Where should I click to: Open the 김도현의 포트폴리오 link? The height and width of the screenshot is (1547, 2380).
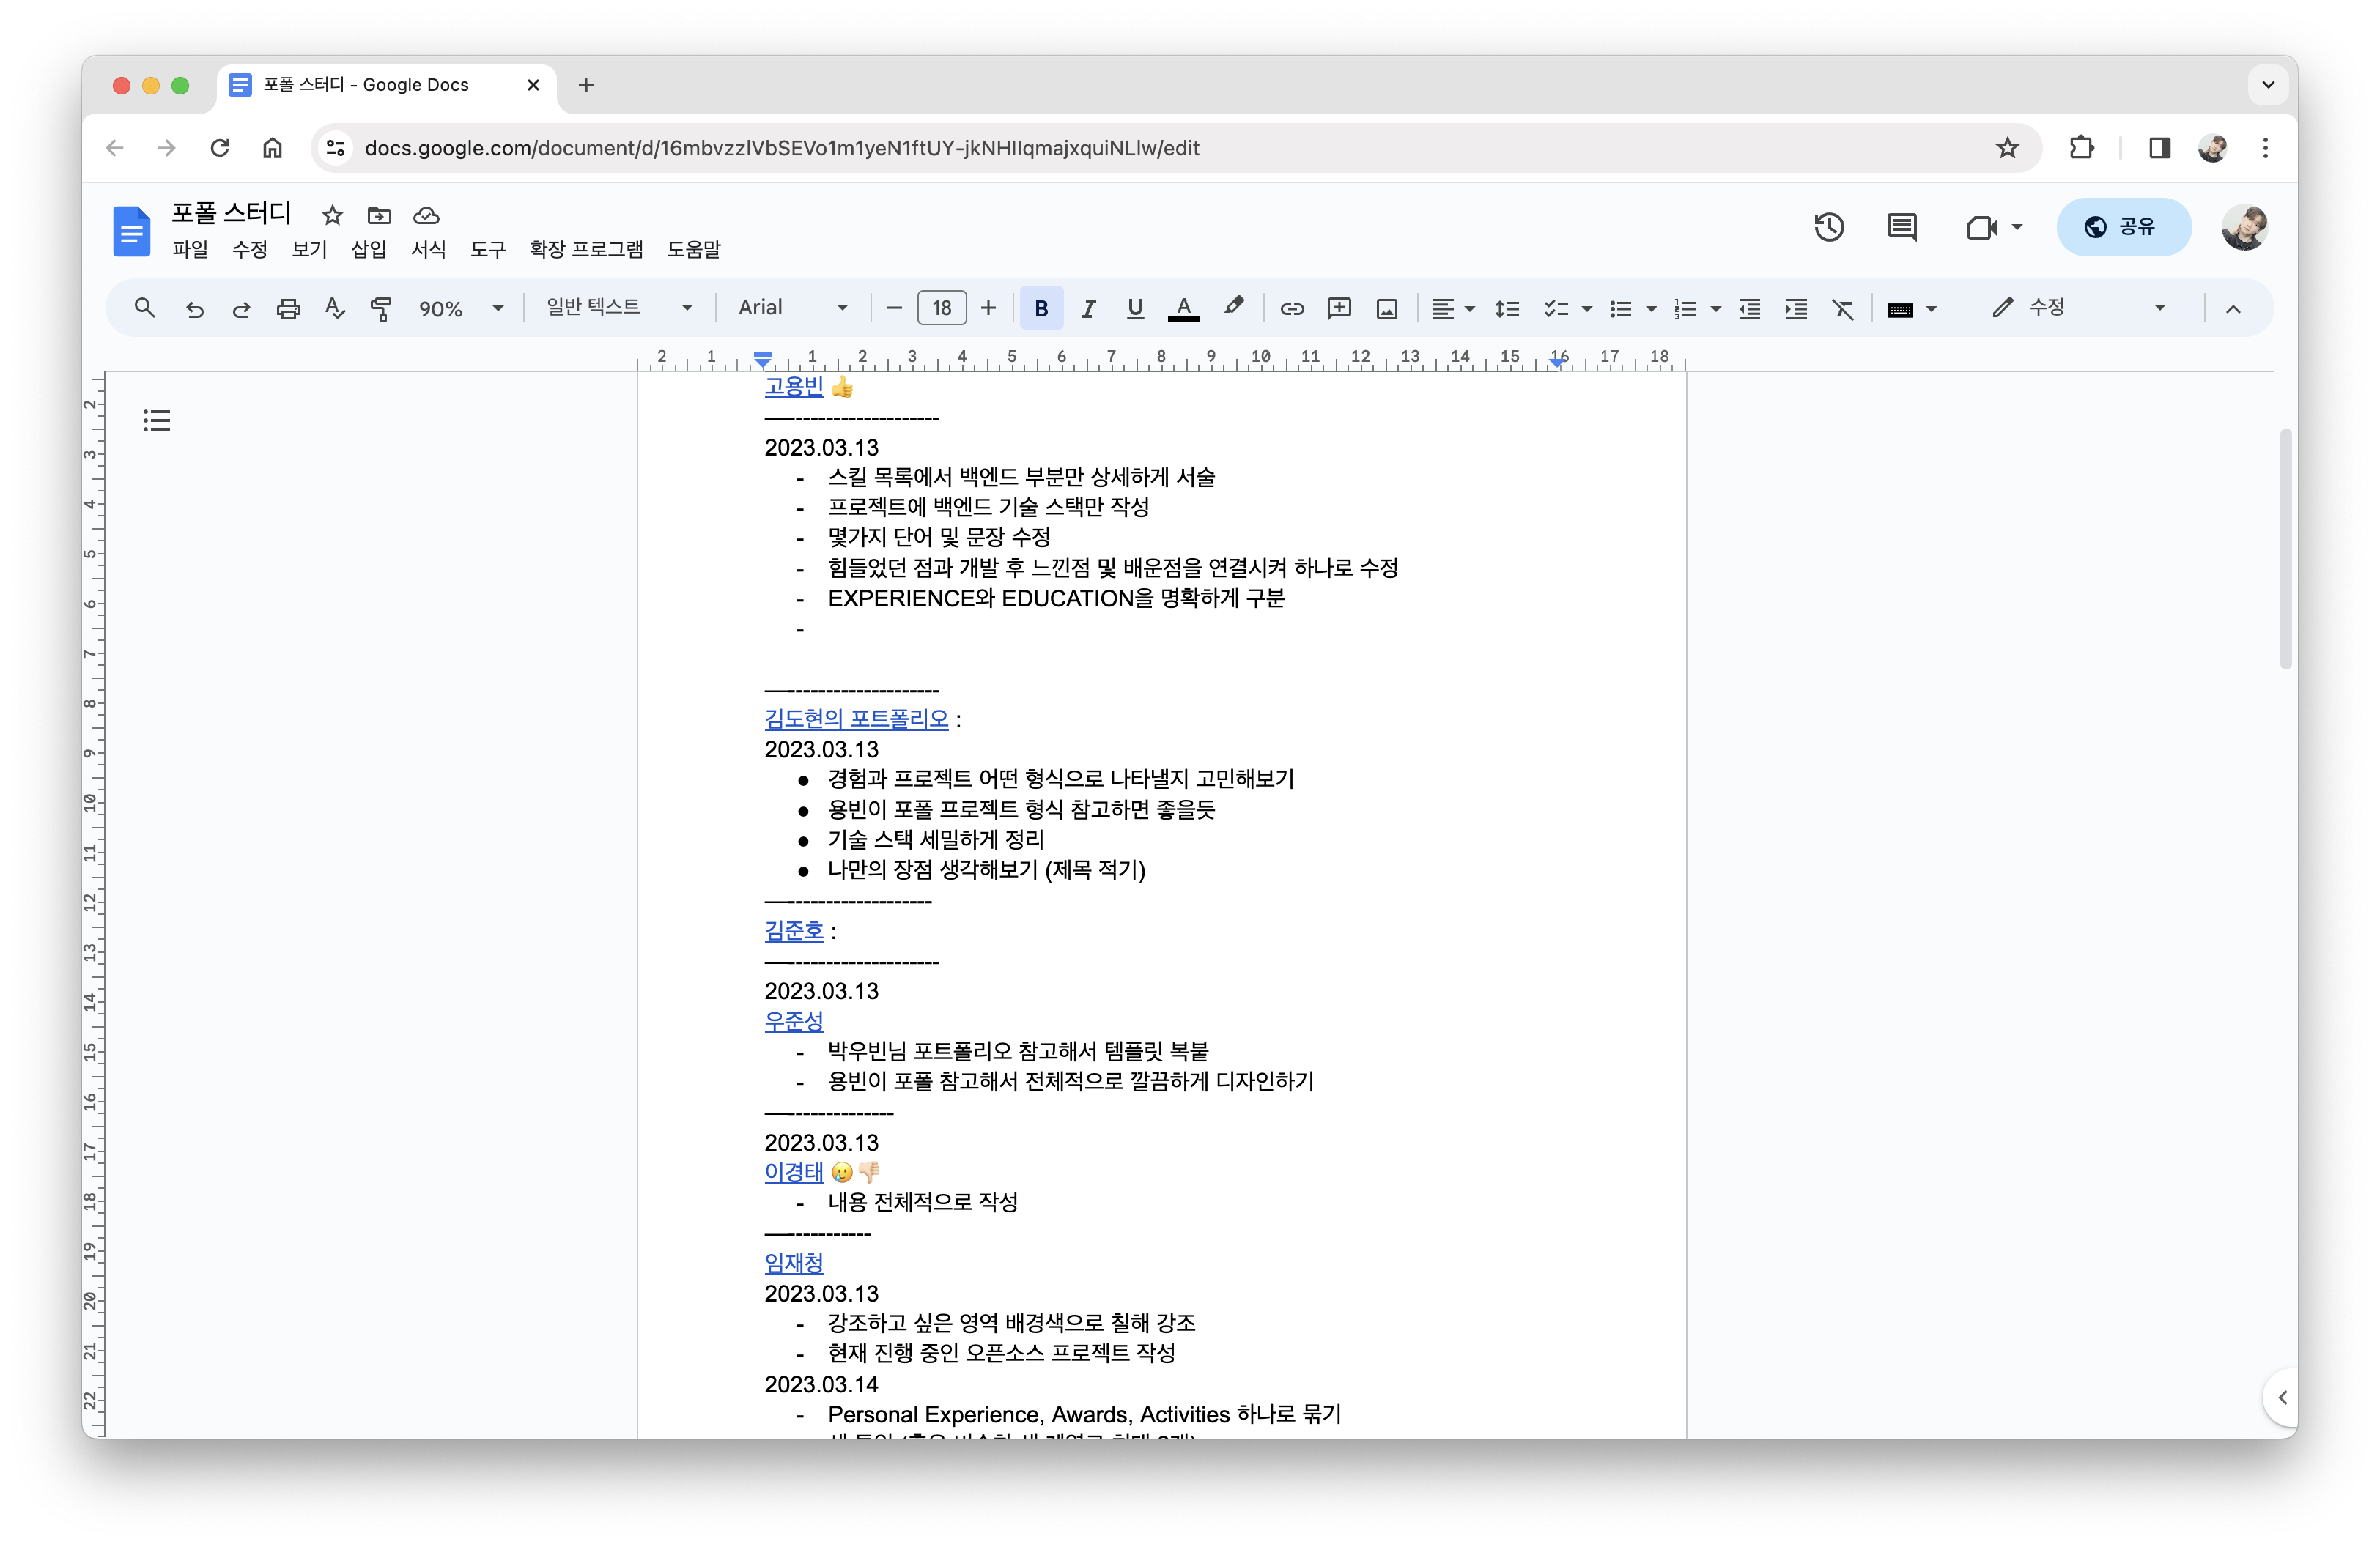(856, 719)
